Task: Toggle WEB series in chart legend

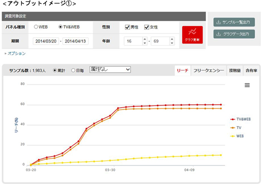Action: tap(237, 136)
